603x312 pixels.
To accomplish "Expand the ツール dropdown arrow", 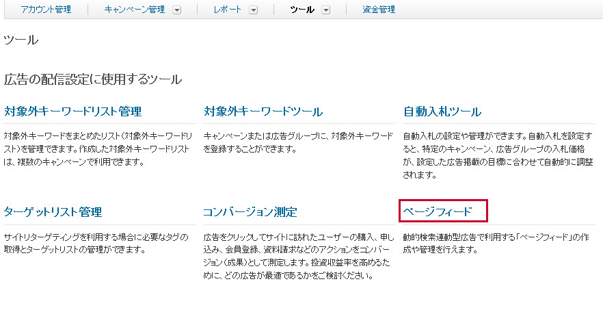I will point(325,10).
